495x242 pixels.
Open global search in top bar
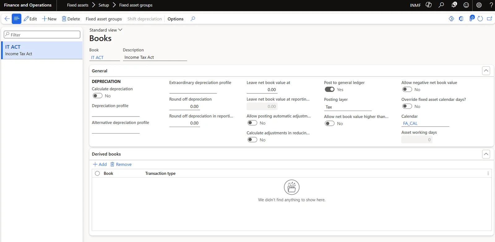tap(441, 5)
